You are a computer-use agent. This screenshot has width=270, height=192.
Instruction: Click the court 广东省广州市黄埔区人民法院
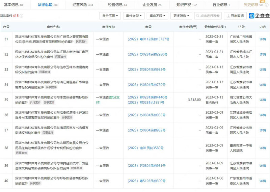(x=241, y=39)
